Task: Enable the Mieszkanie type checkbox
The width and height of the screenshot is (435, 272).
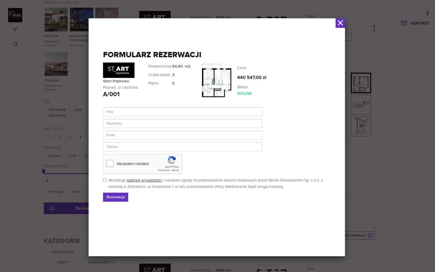Action: (46, 110)
